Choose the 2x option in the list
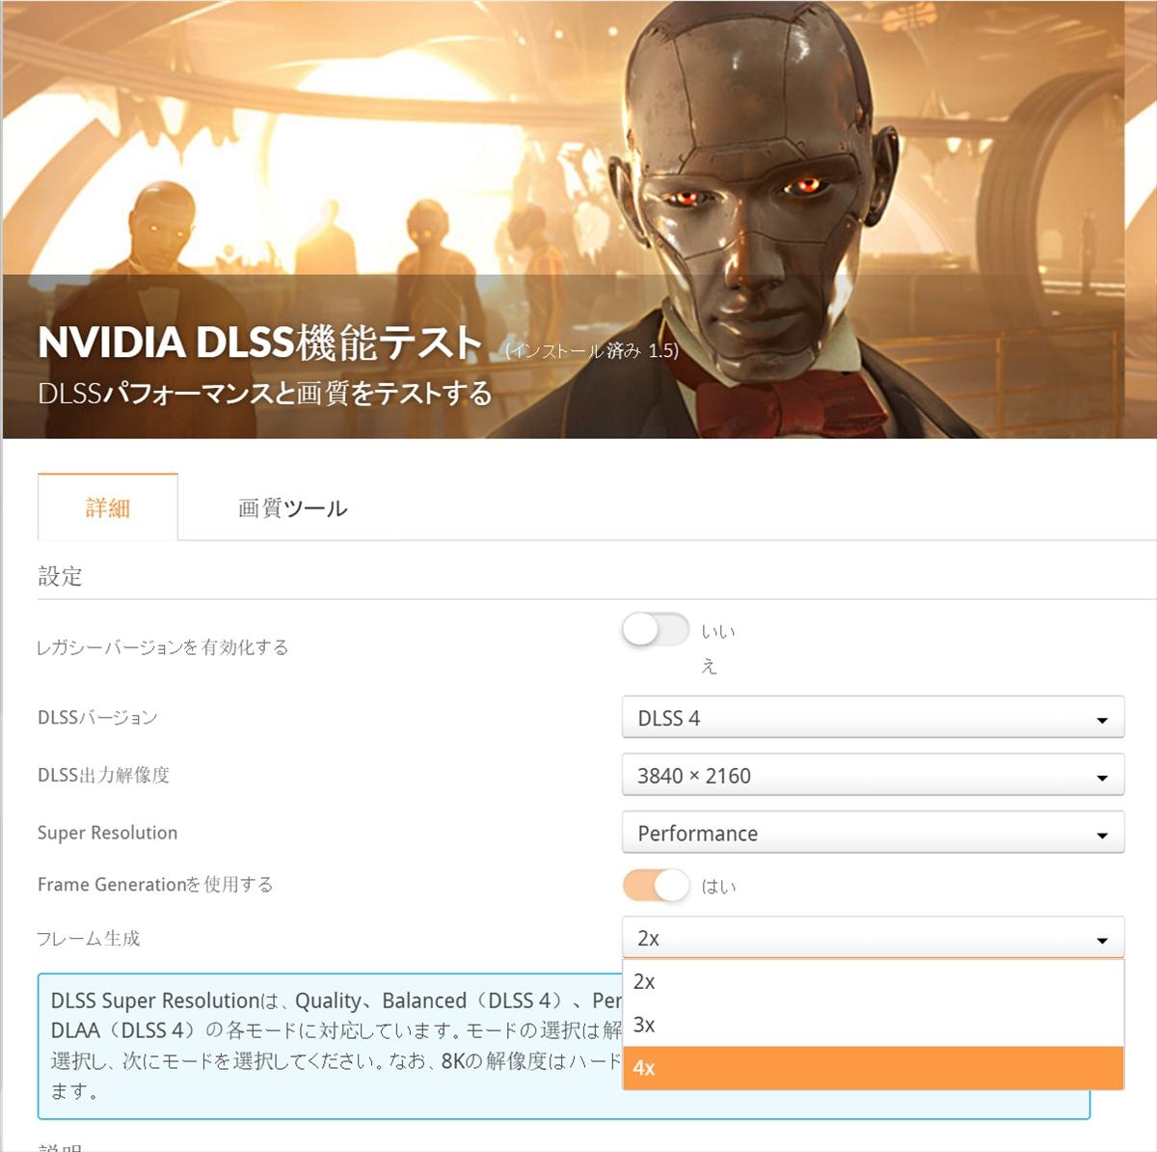The width and height of the screenshot is (1157, 1152). point(873,981)
